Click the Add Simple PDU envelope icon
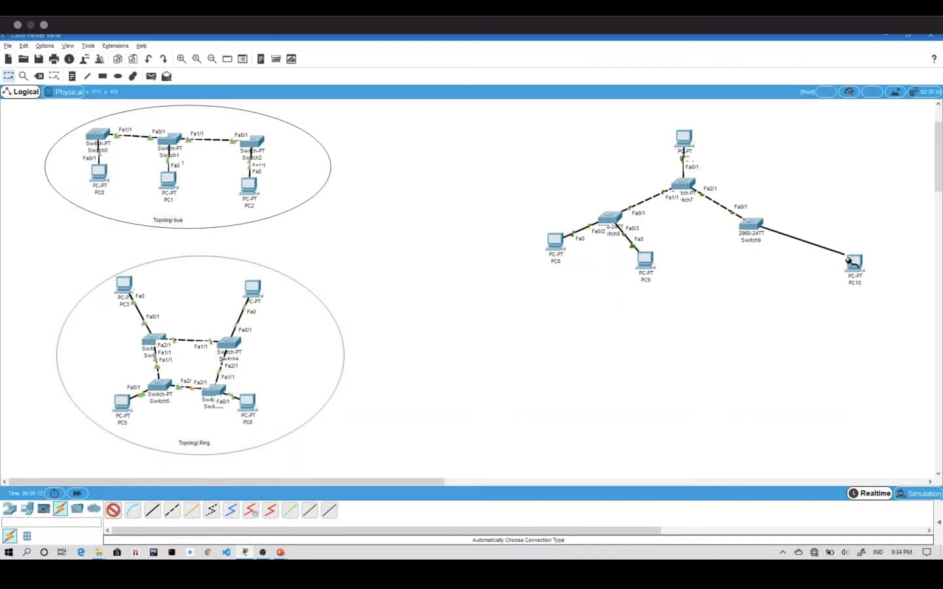Screen dimensions: 943x589 [151, 76]
